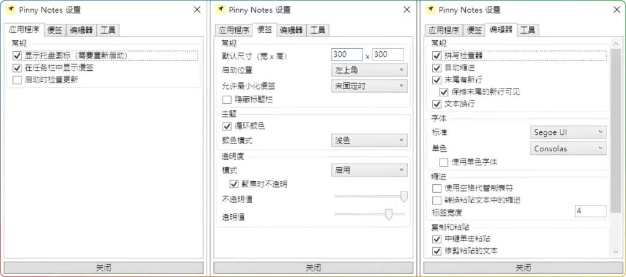Click scrollbar down arrow in right window

coord(615,251)
